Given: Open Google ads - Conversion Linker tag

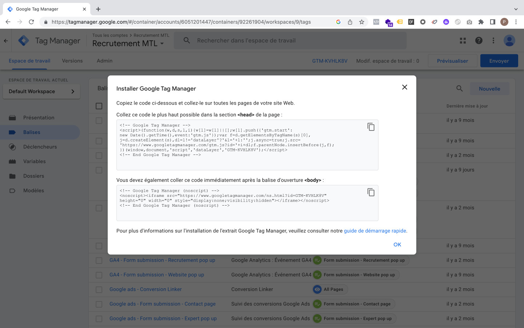Looking at the screenshot, I should [x=146, y=289].
